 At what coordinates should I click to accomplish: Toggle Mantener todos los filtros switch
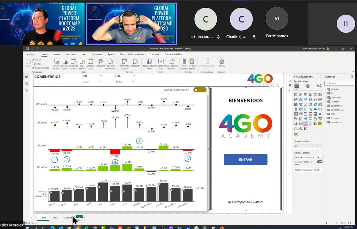click(320, 162)
